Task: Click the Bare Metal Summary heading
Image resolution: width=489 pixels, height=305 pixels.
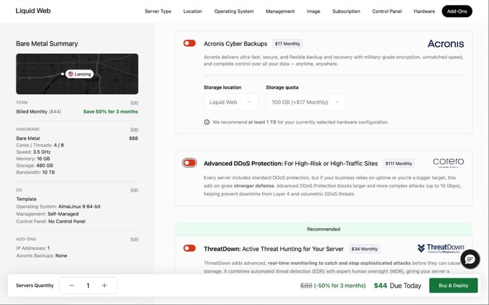Action: [47, 44]
